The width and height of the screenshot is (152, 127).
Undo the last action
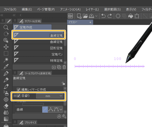[103, 16]
